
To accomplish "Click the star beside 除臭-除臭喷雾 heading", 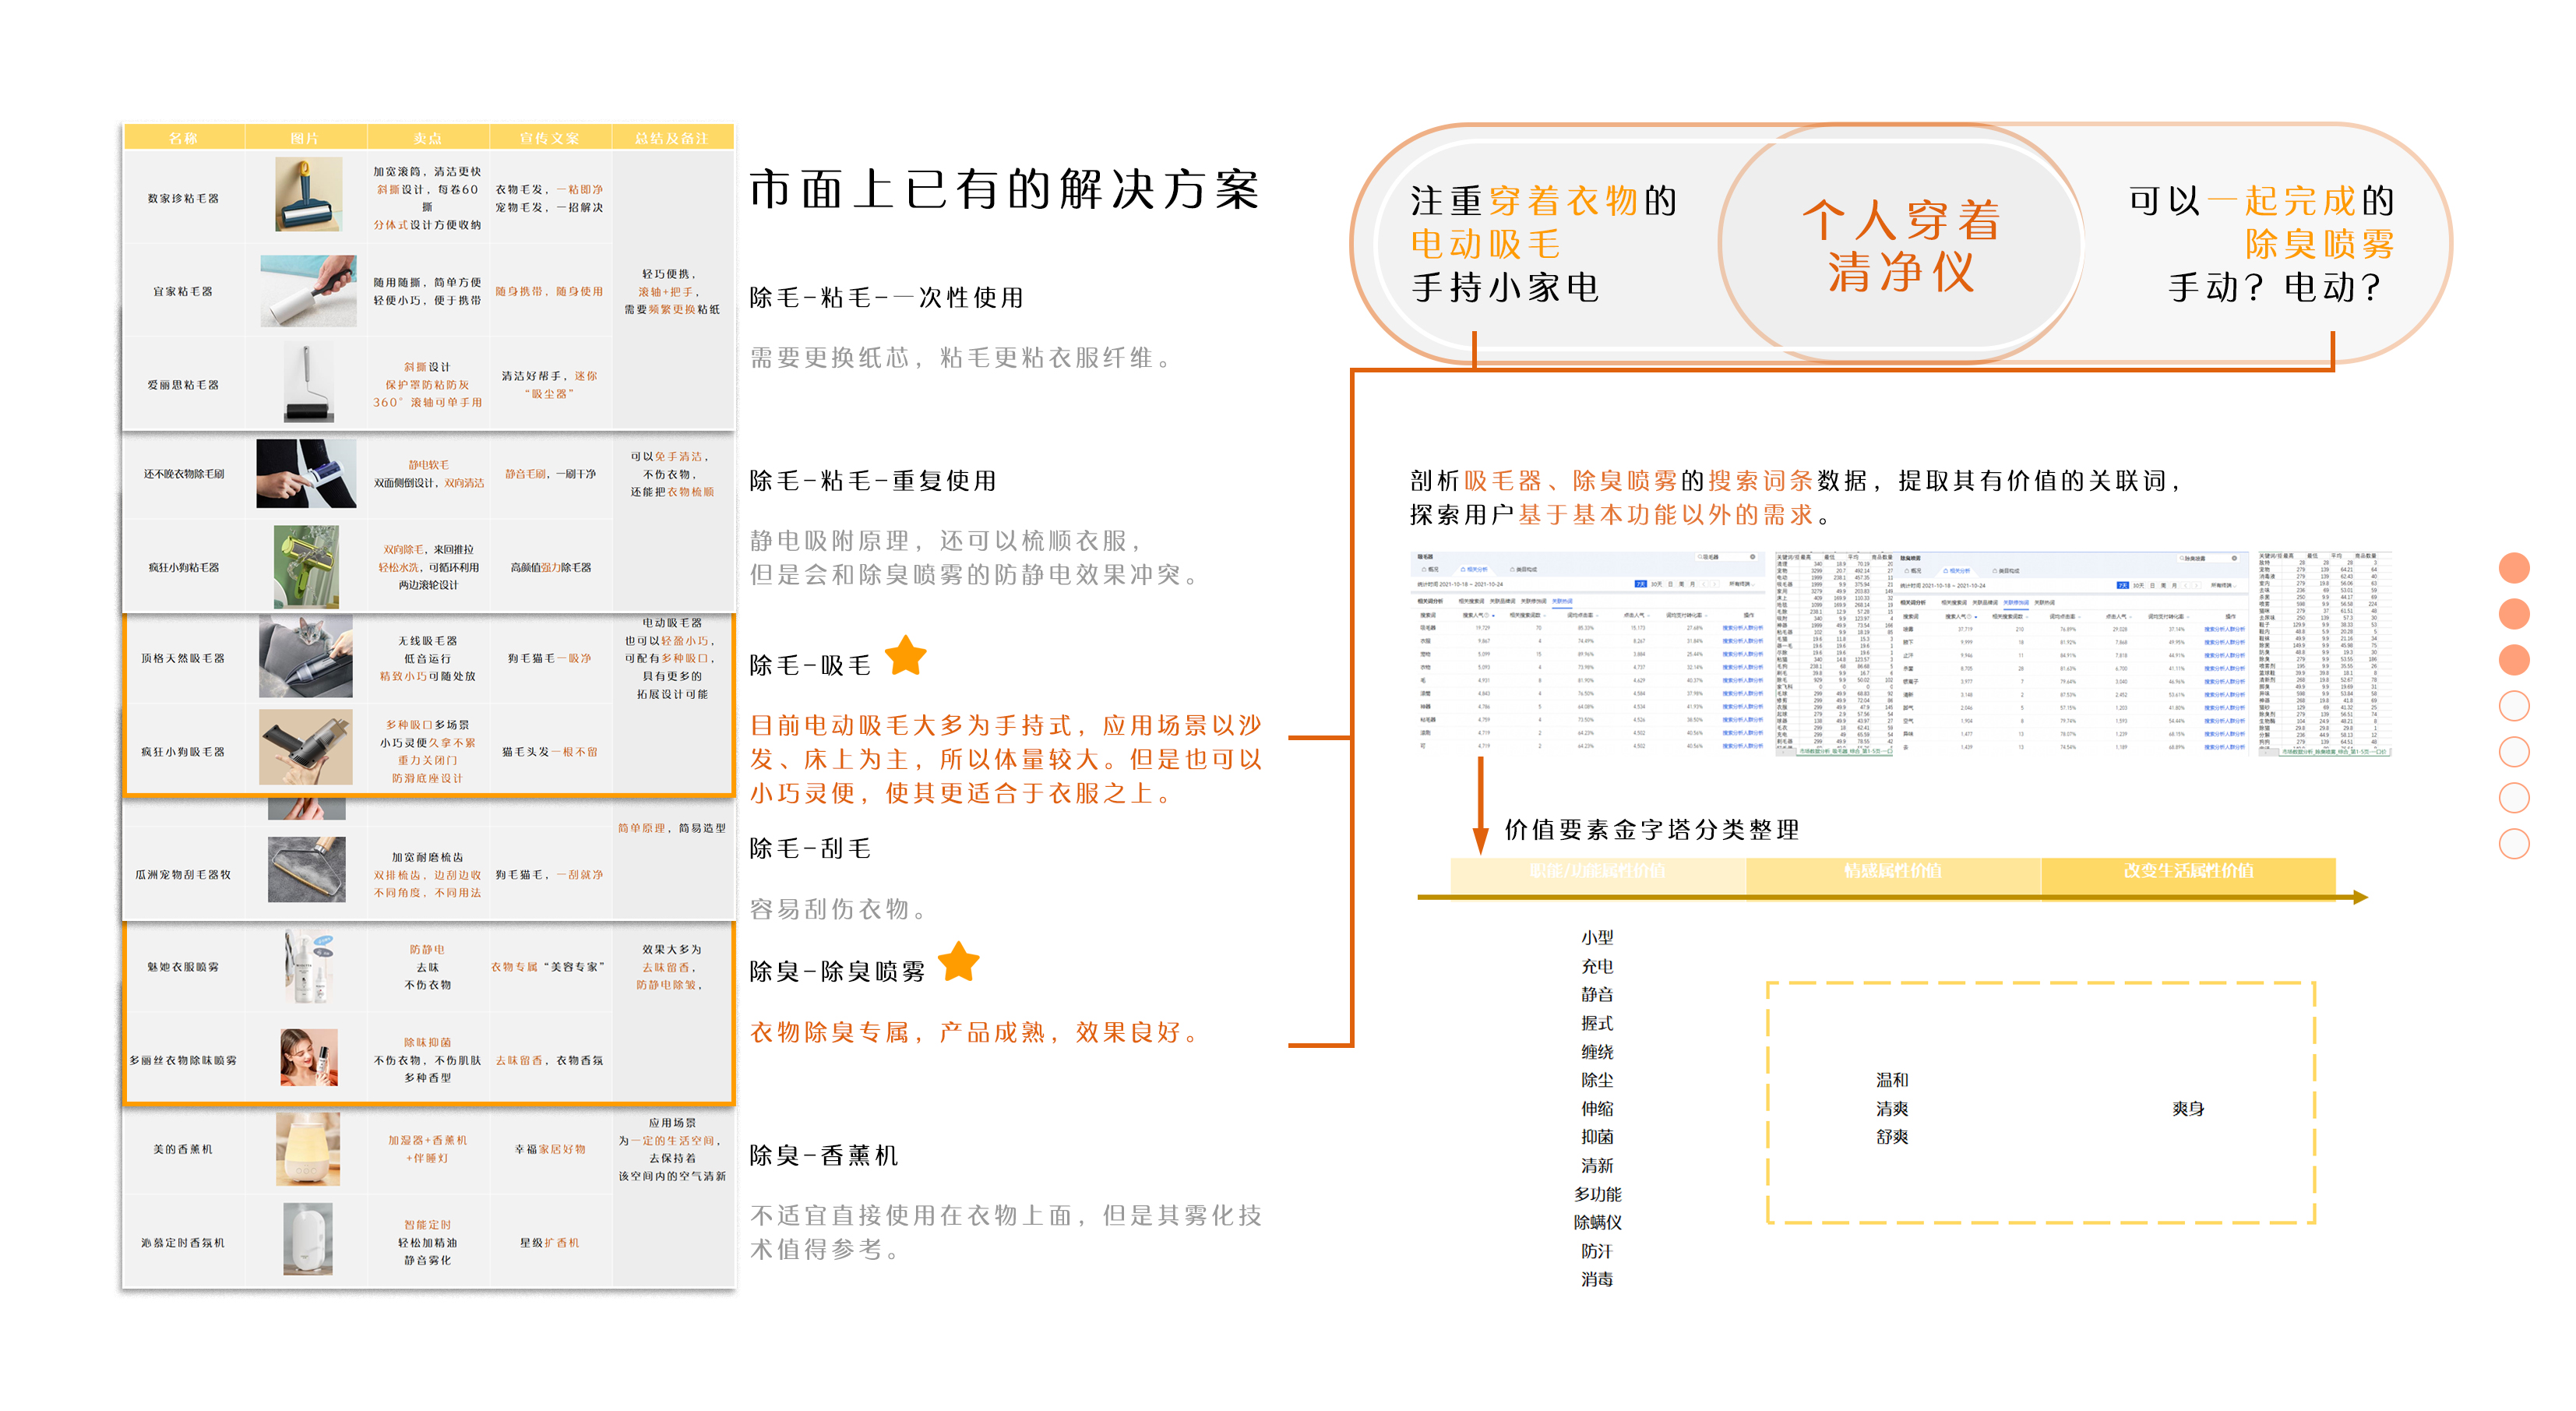I will [958, 962].
